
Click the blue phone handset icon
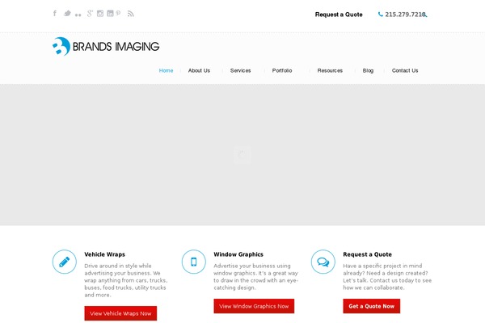click(381, 15)
